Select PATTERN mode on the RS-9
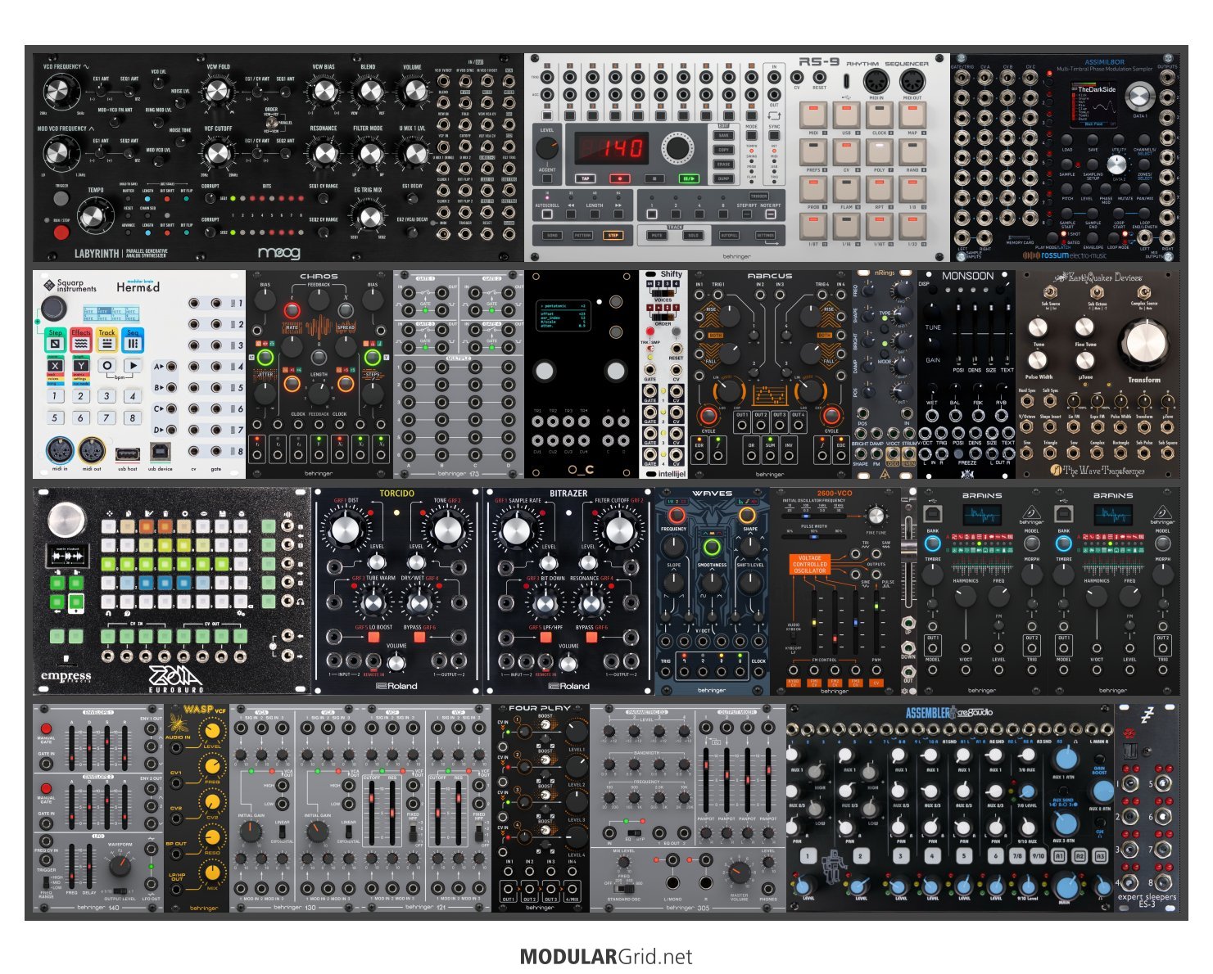This screenshot has height=974, width=1213. [x=582, y=236]
